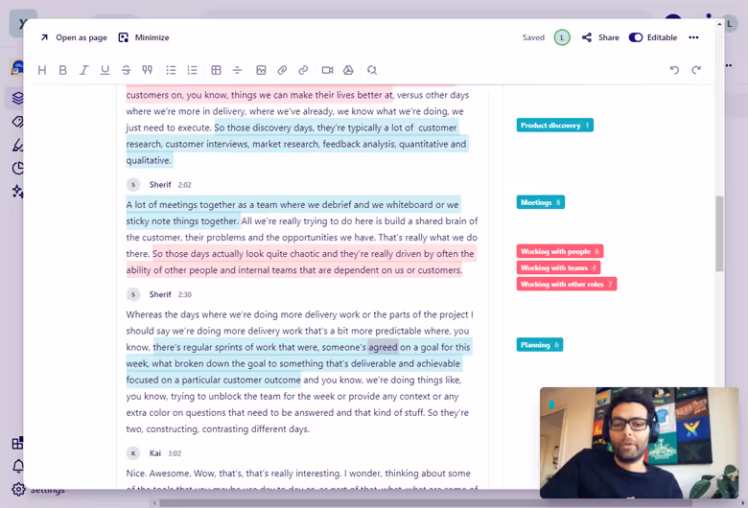The image size is (748, 508).
Task: Insert a video recording
Action: pos(327,70)
